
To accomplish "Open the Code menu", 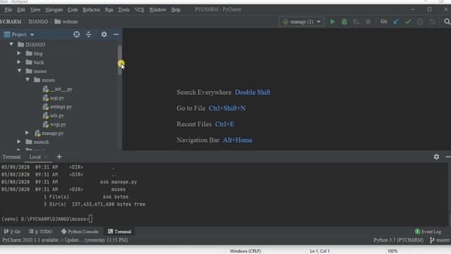I will tap(73, 9).
